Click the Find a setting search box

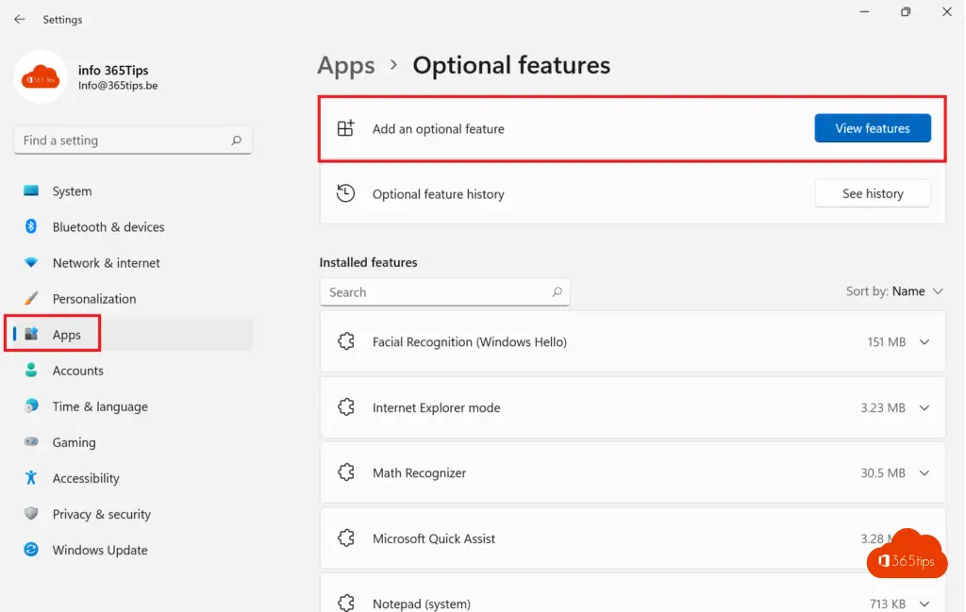[x=123, y=141]
